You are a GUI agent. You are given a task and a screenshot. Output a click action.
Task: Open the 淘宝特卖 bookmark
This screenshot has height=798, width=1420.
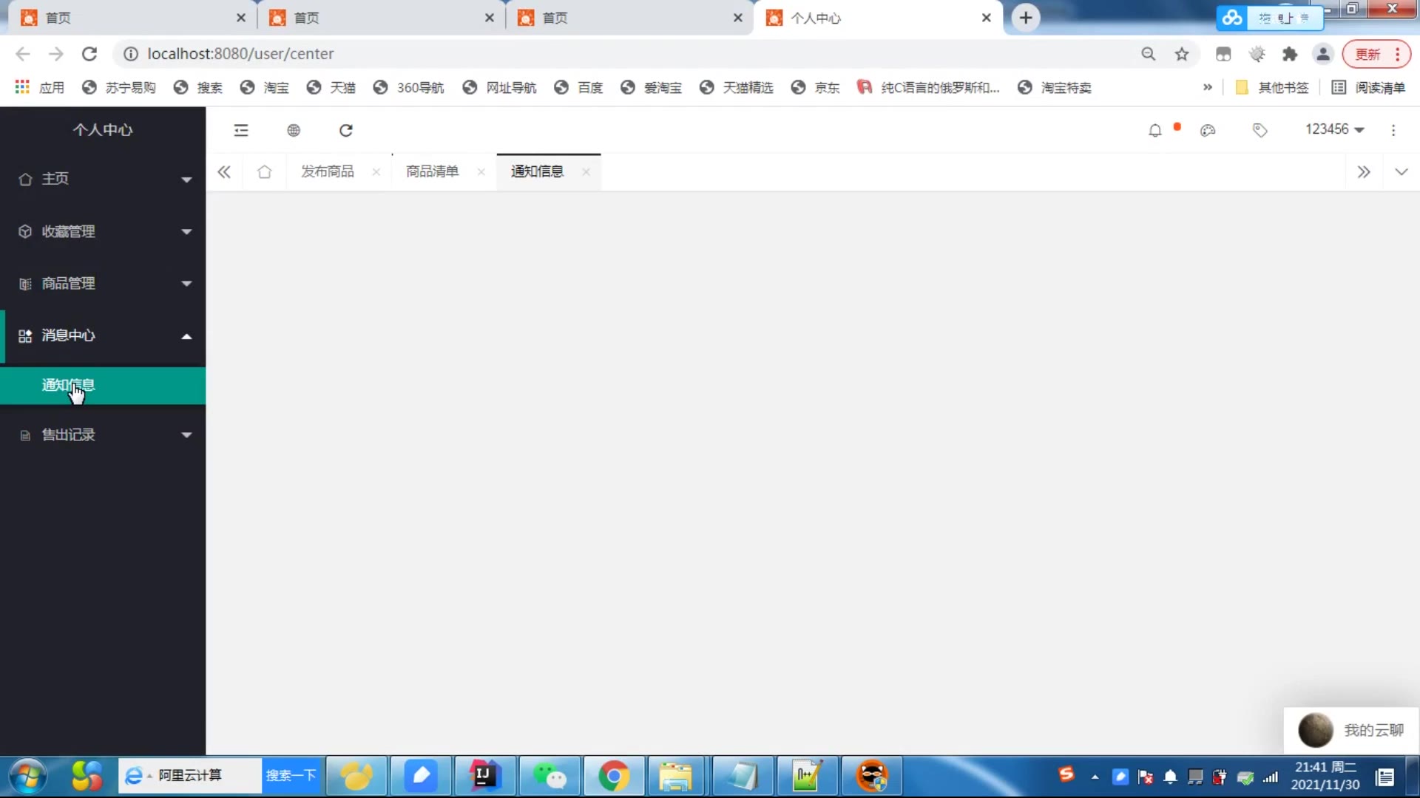point(1055,87)
